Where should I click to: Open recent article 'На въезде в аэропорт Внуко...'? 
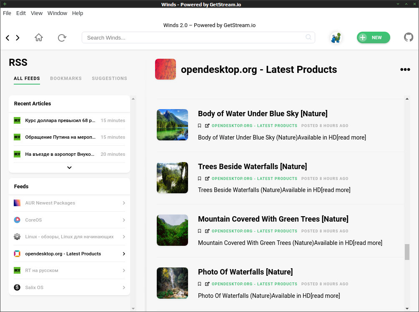[70, 154]
